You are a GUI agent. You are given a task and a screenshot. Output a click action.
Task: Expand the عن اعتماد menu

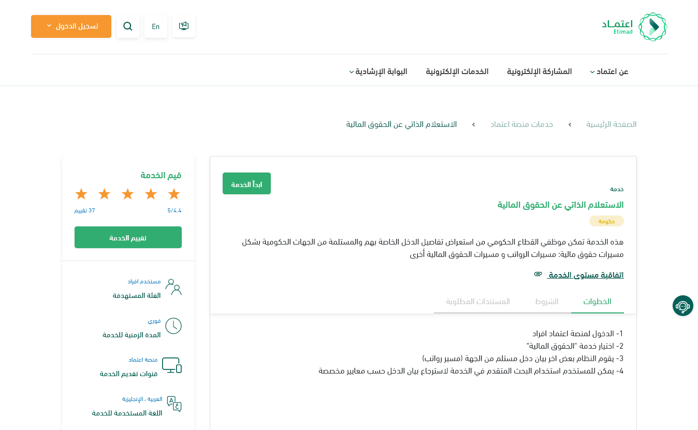click(609, 71)
